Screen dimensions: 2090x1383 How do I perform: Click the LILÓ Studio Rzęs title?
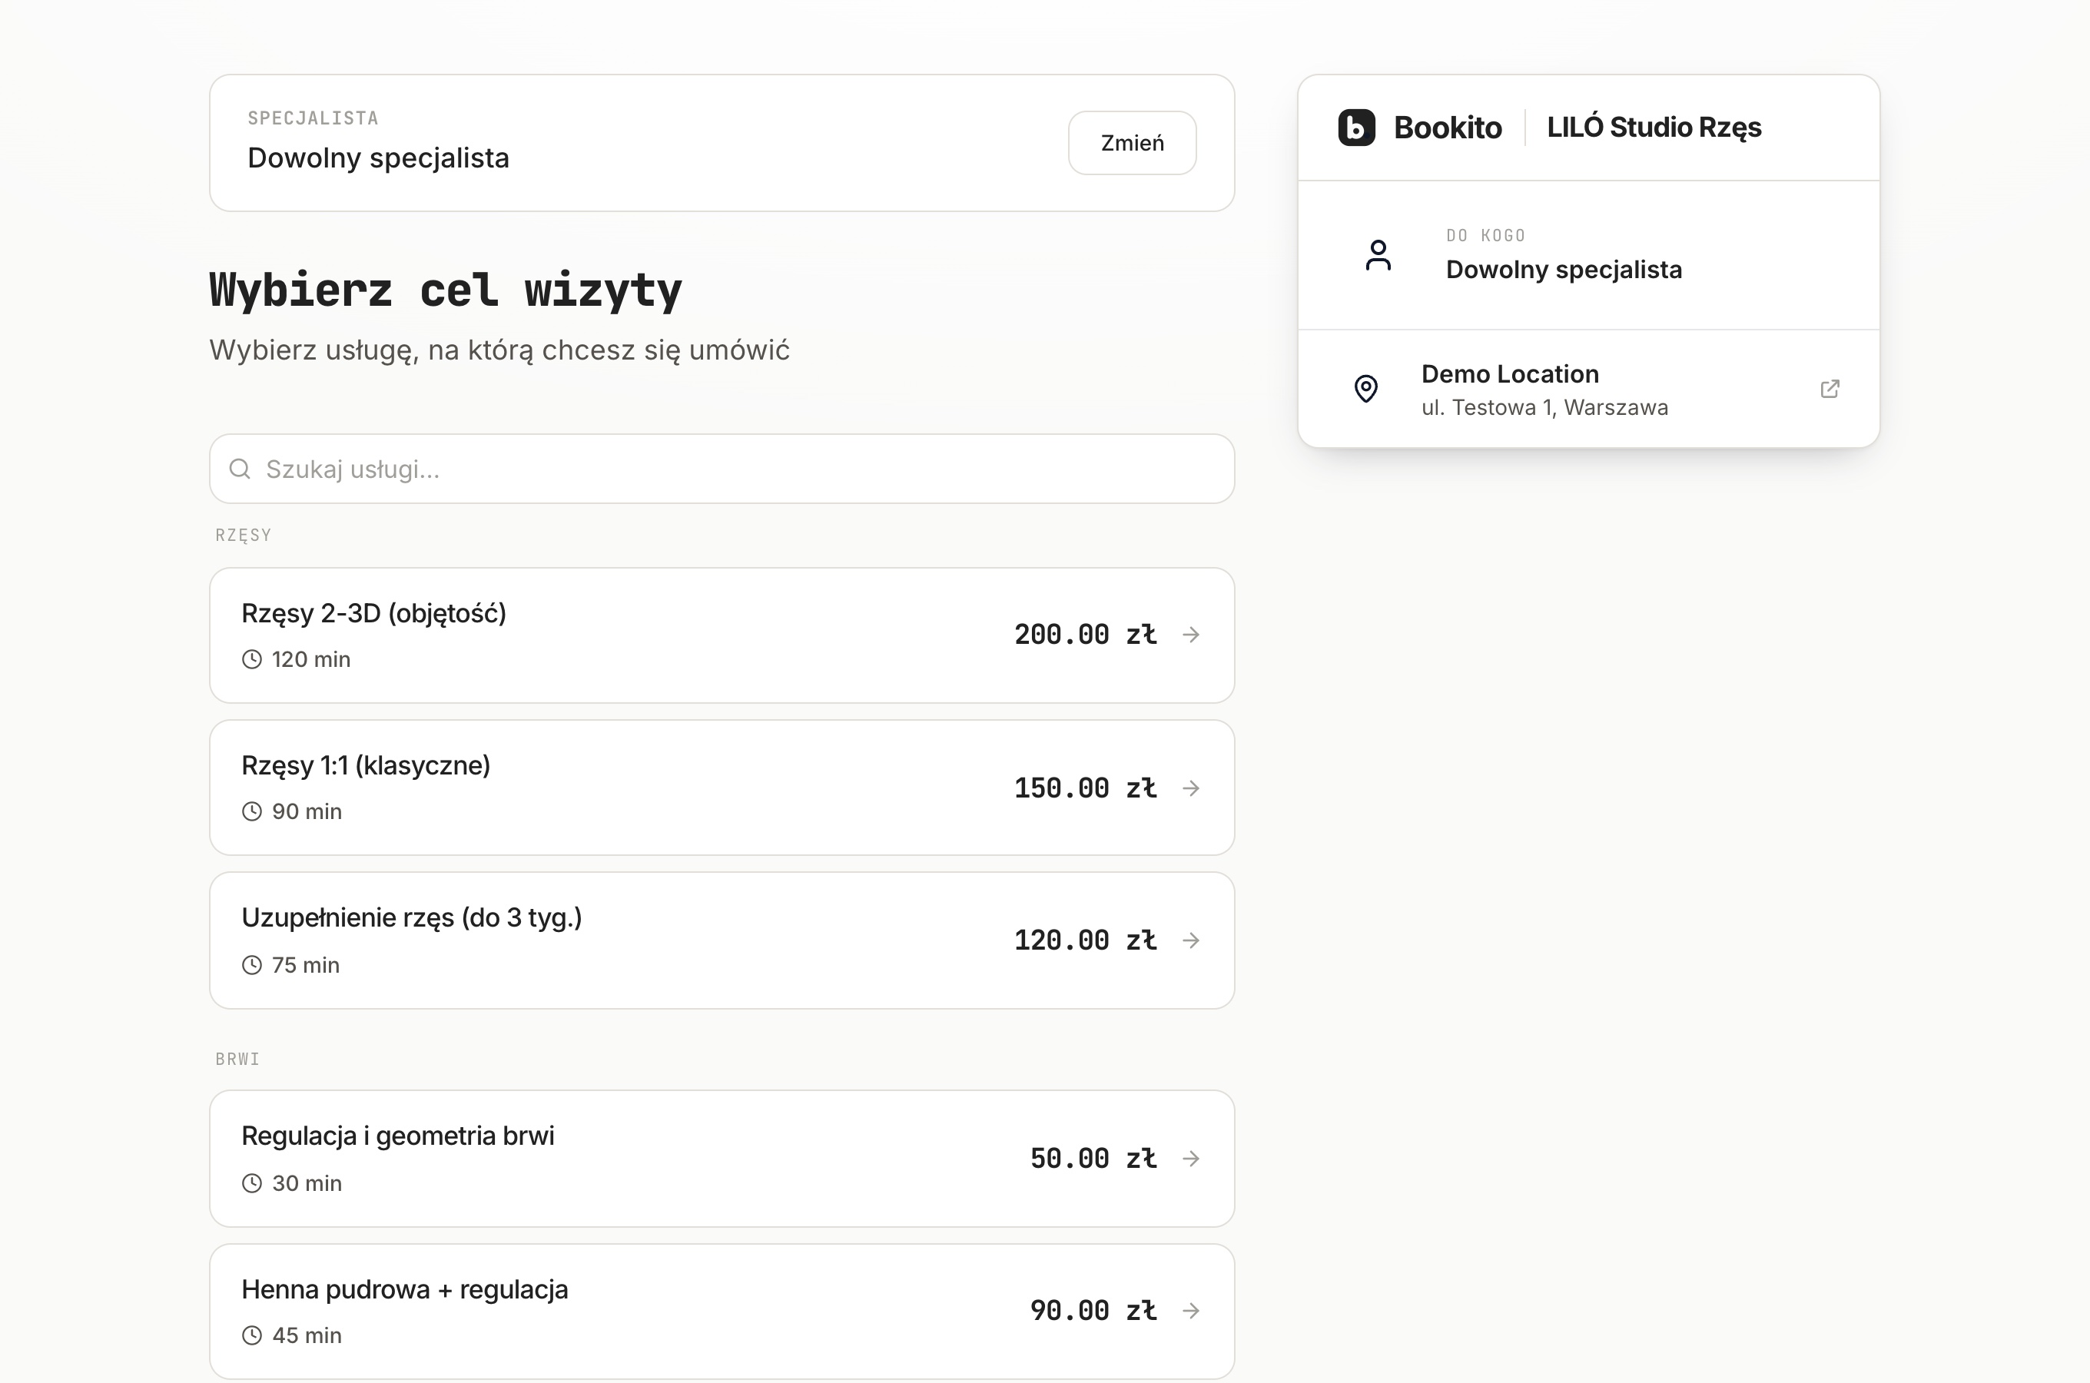point(1654,127)
